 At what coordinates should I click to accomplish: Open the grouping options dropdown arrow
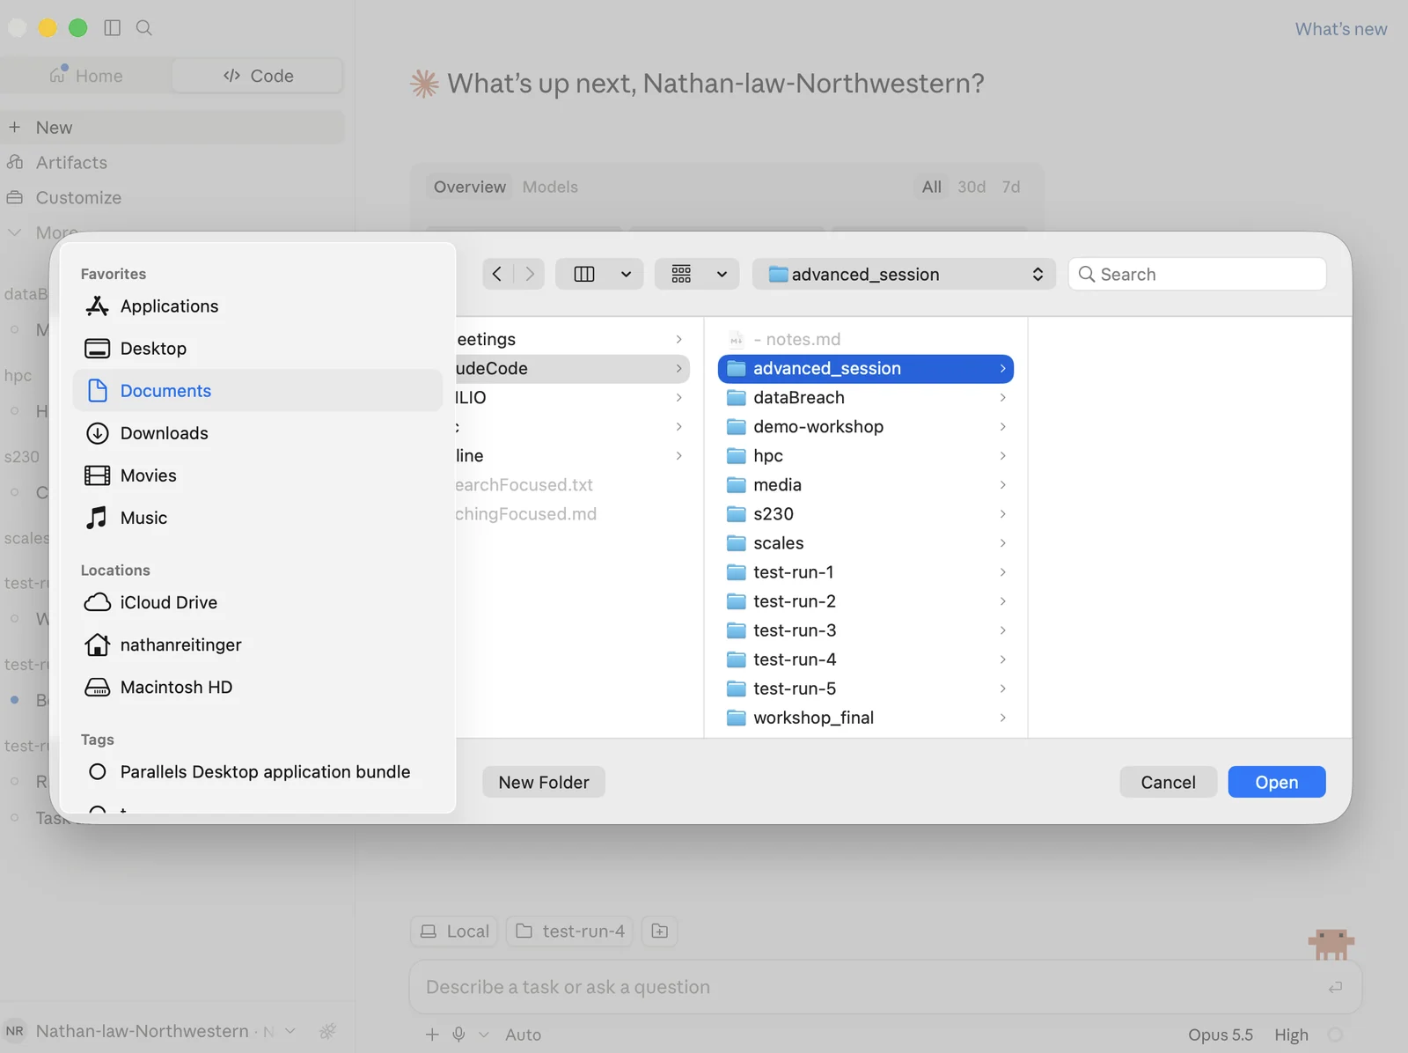pyautogui.click(x=722, y=274)
